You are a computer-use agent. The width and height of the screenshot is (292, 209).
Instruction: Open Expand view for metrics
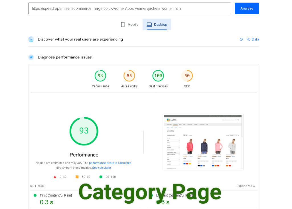tap(246, 186)
